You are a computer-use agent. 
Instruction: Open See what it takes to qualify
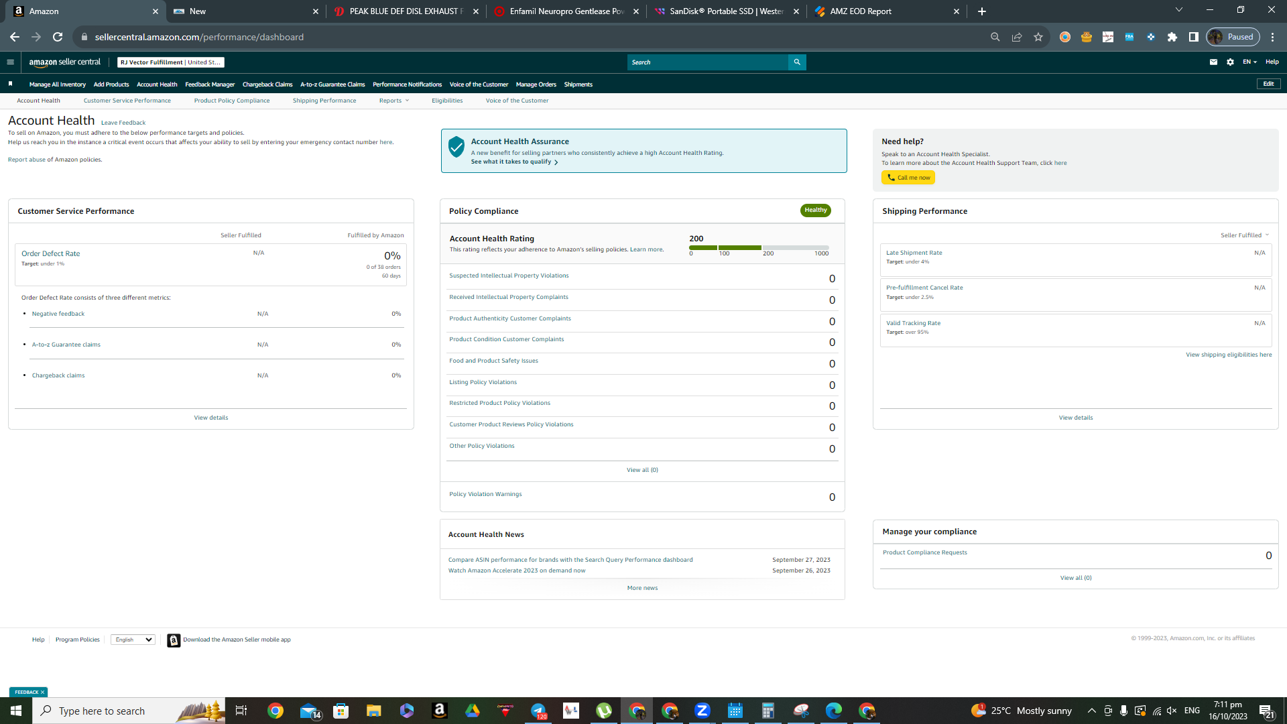click(514, 162)
